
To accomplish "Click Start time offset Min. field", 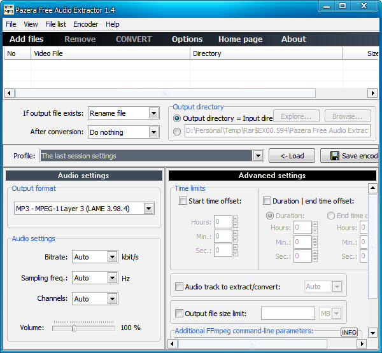I will coord(223,236).
